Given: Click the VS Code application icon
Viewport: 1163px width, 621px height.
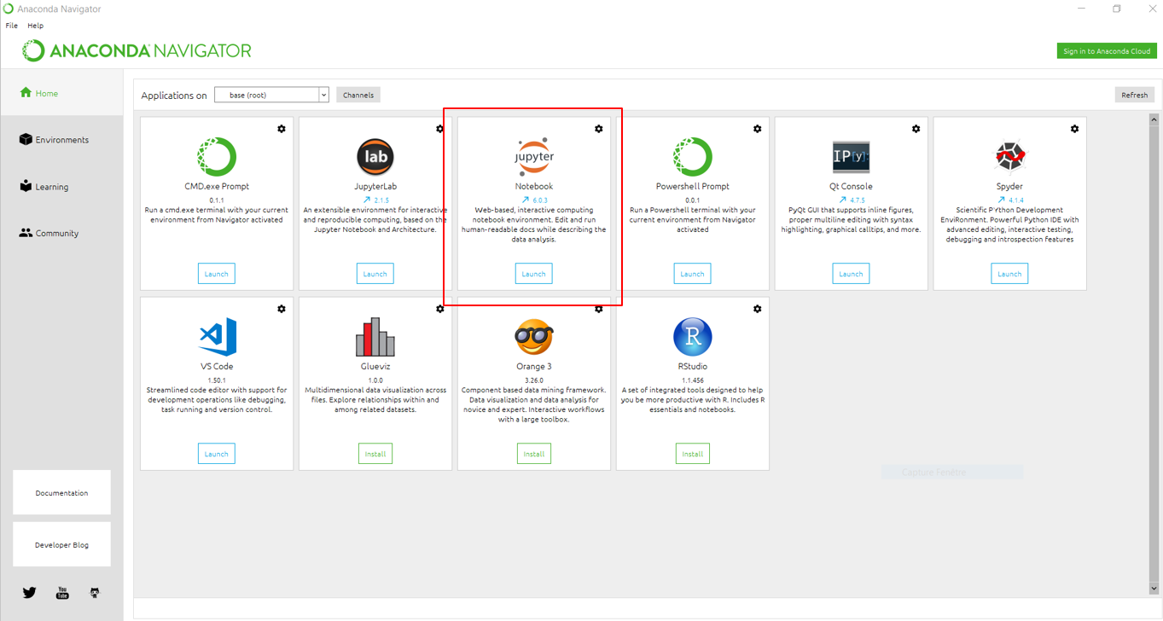Looking at the screenshot, I should 217,337.
